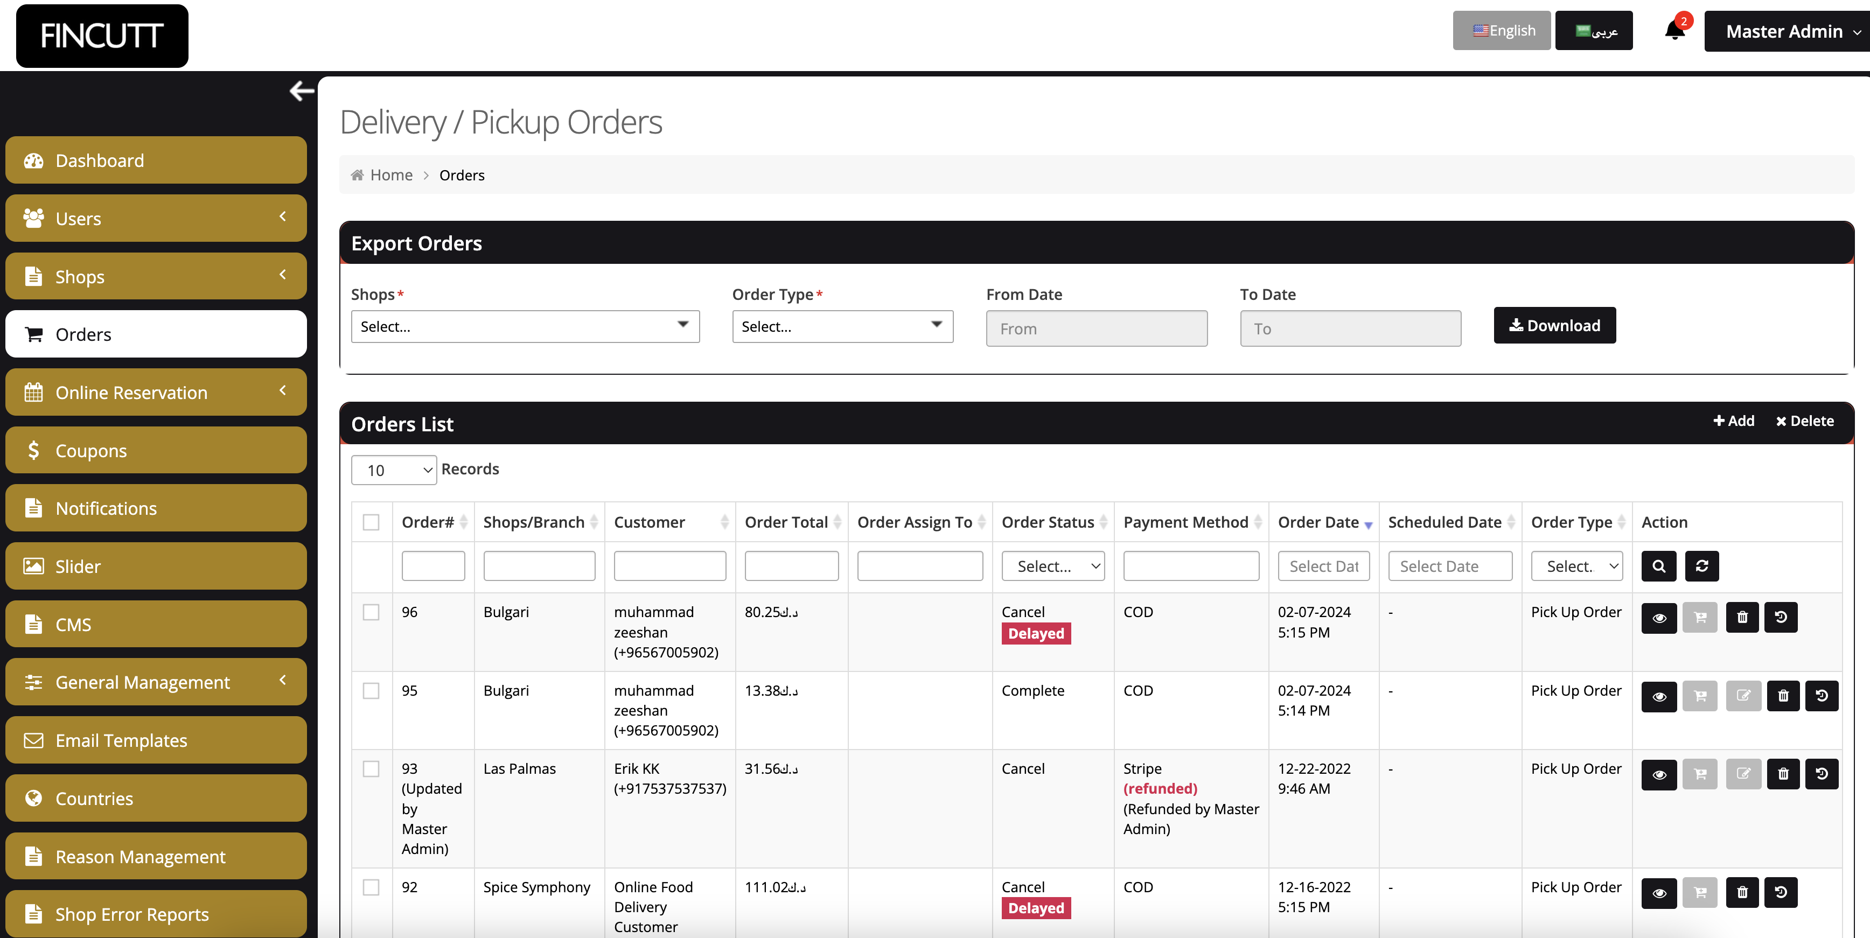Open the notification bell
Image resolution: width=1870 pixels, height=938 pixels.
1674,30
